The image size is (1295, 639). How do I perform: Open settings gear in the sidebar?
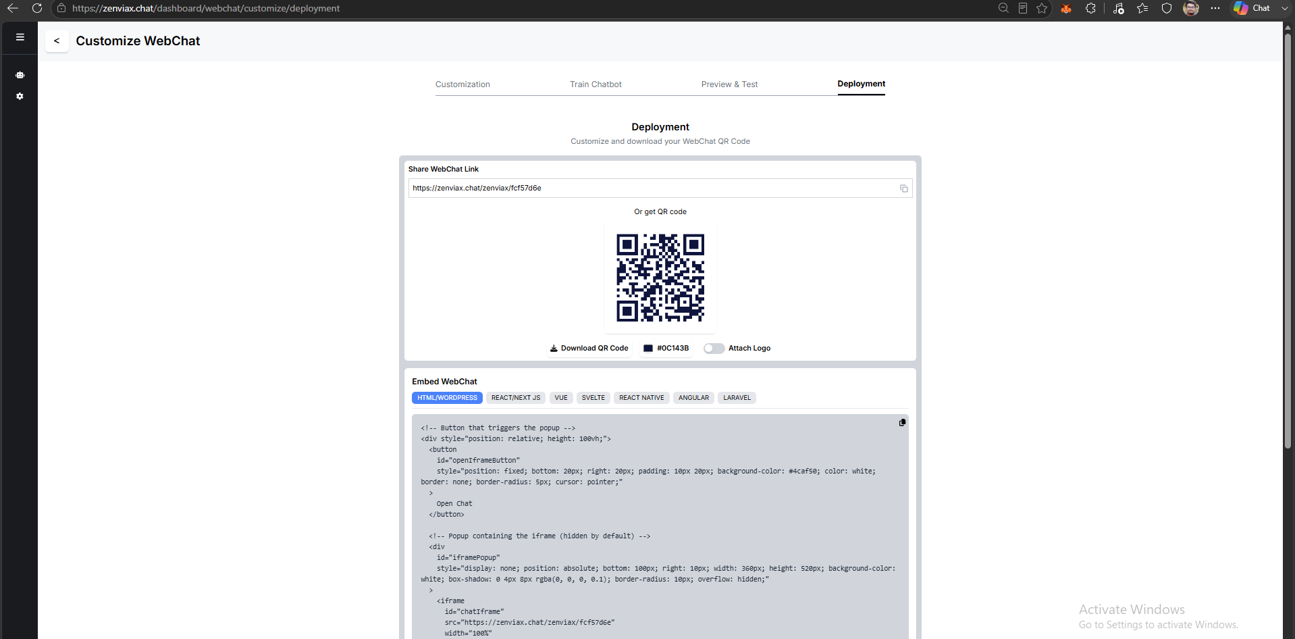20,97
